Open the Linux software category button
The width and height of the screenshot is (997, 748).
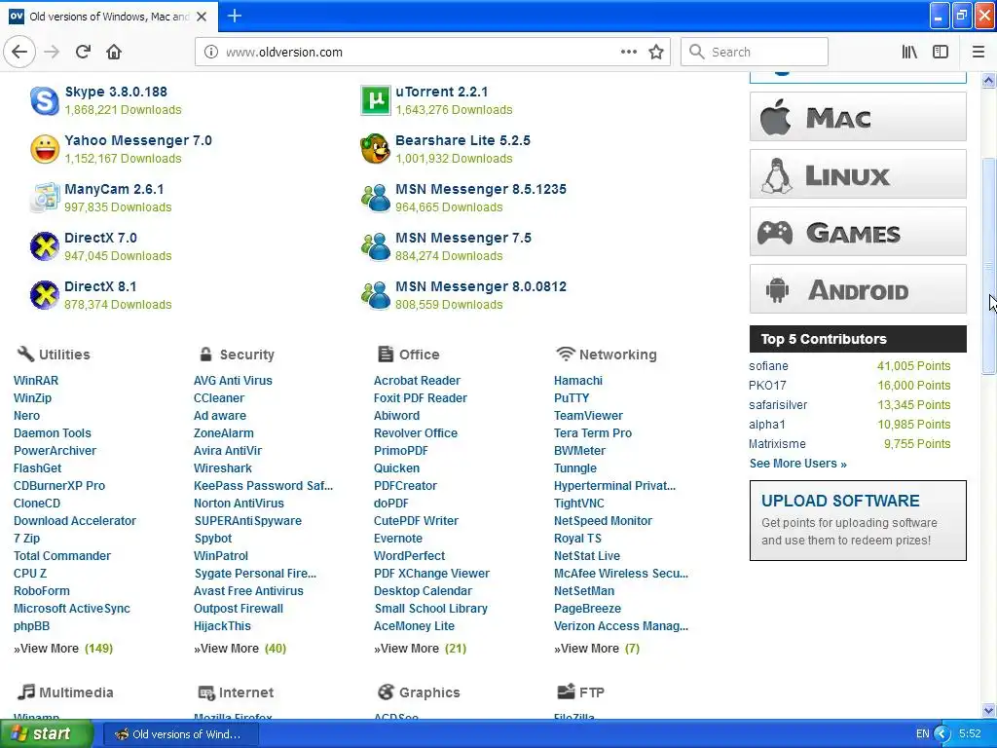coord(858,173)
